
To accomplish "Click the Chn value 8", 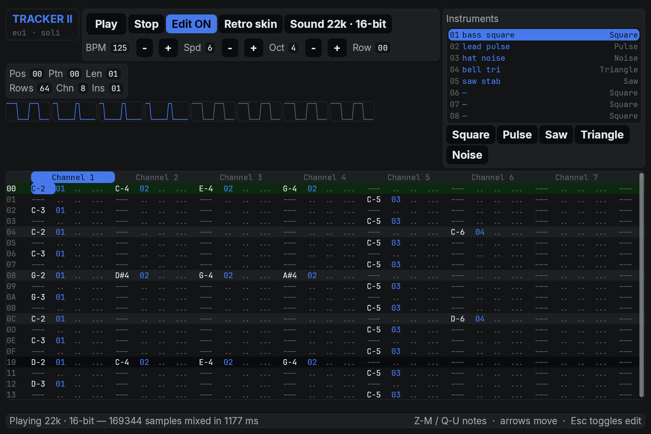I will 83,88.
